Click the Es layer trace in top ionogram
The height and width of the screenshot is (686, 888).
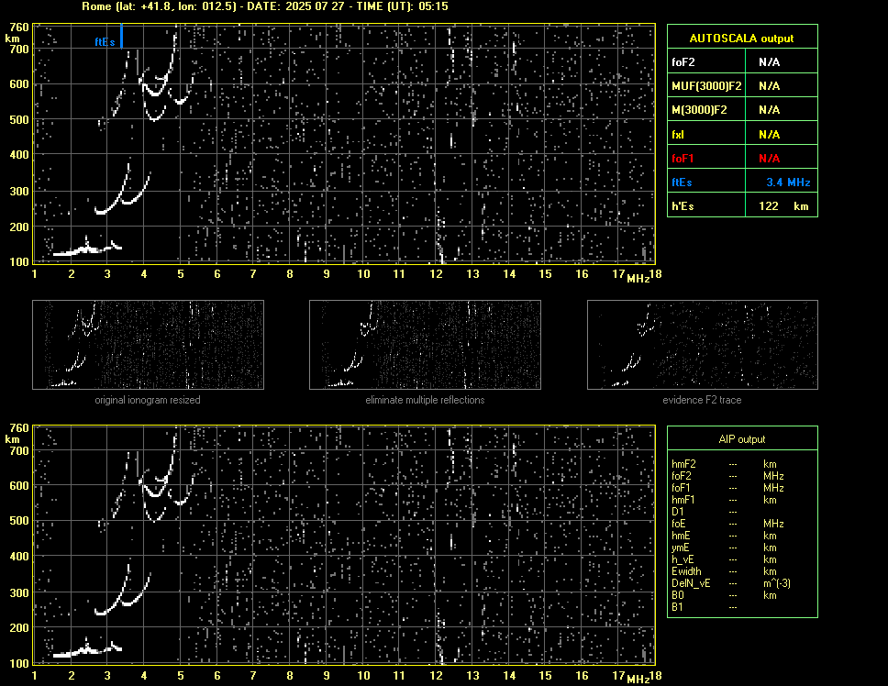click(x=87, y=249)
